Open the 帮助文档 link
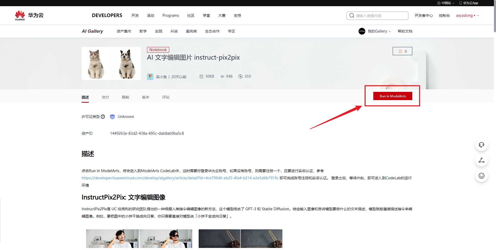 (x=405, y=31)
